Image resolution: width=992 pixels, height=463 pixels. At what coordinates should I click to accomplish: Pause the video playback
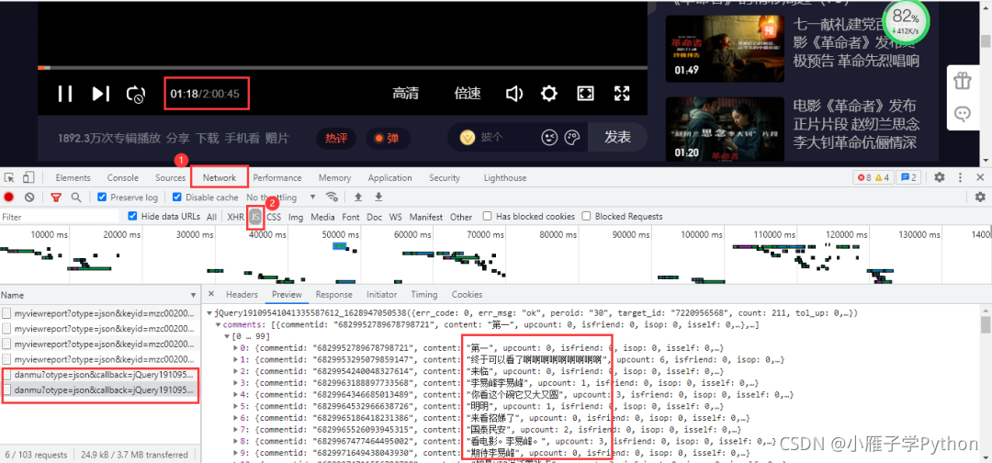point(64,94)
